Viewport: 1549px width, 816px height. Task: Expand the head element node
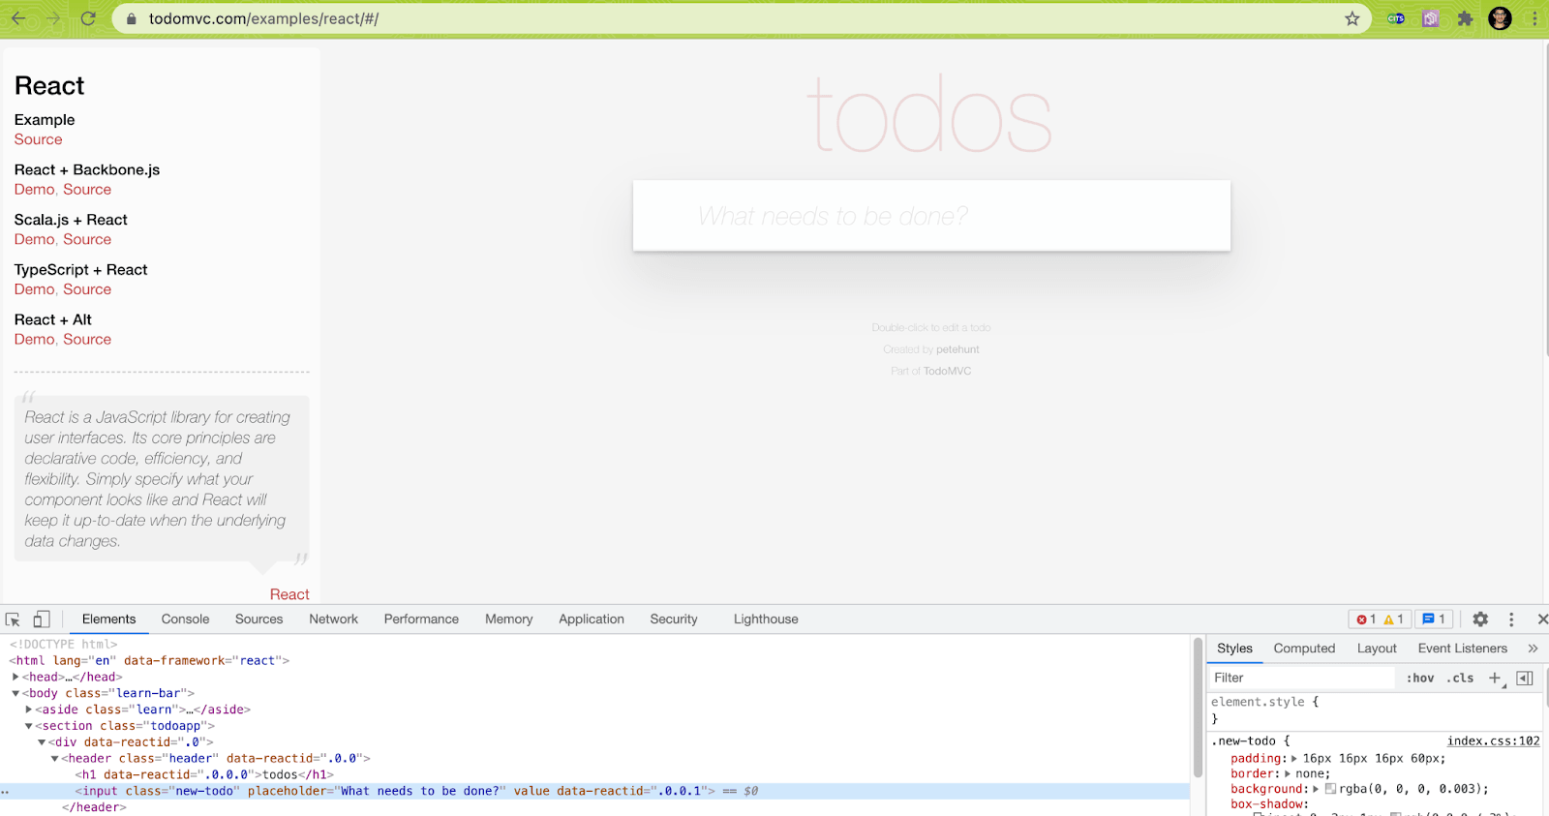pos(15,677)
